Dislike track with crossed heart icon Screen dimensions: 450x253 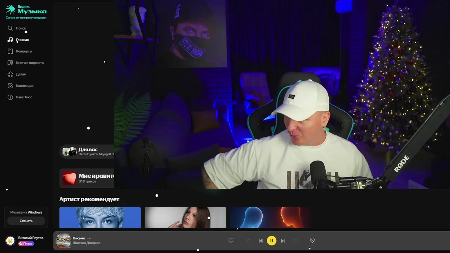coord(312,241)
